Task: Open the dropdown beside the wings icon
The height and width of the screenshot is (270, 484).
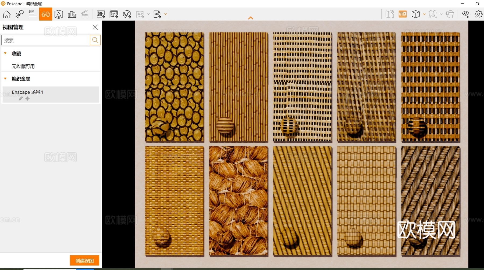Action: pyautogui.click(x=441, y=14)
